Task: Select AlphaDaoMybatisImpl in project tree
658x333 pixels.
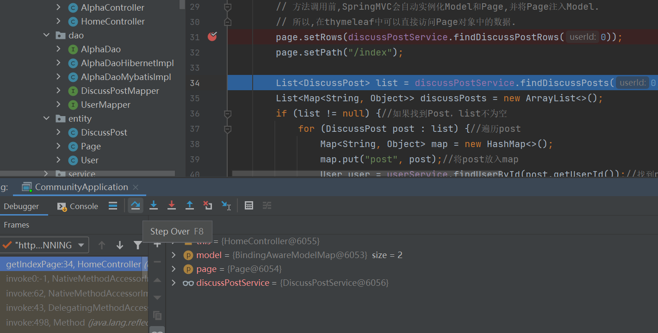Action: coord(126,77)
